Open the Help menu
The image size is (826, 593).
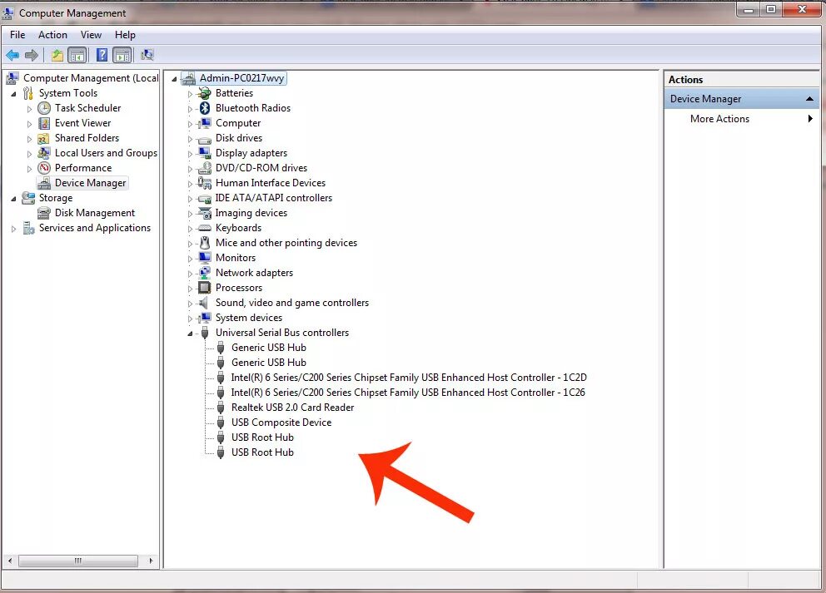coord(125,35)
